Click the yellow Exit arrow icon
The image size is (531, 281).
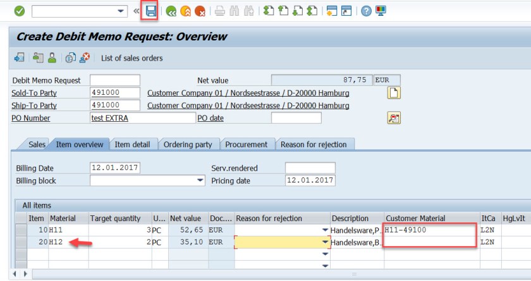coord(185,11)
